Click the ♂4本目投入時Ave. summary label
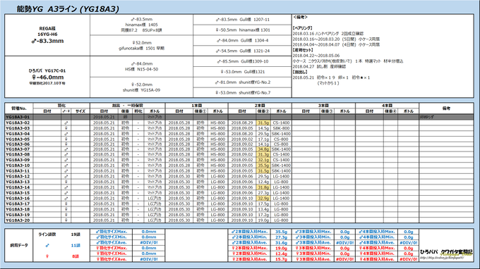The width and height of the screenshot is (480, 269). (376, 243)
